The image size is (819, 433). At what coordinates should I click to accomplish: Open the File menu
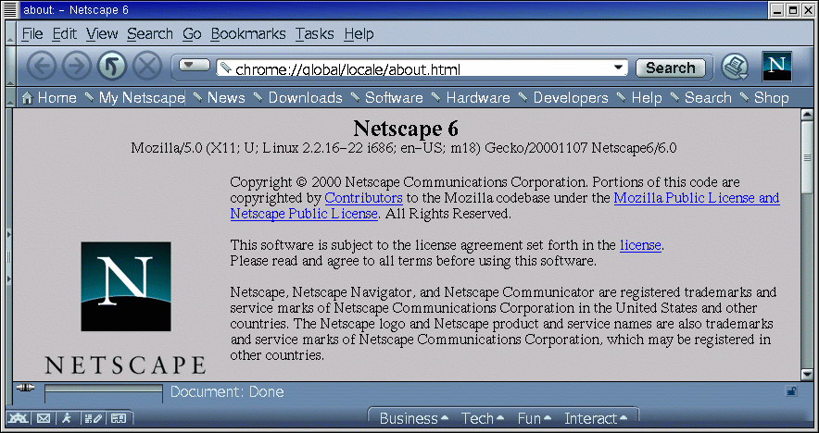[x=31, y=34]
